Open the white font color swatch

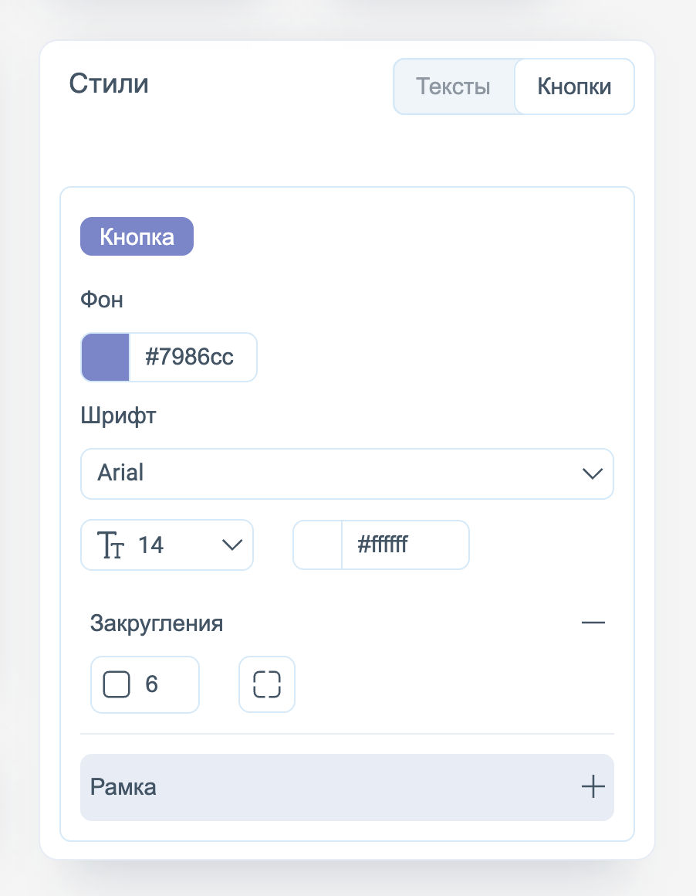(x=318, y=545)
